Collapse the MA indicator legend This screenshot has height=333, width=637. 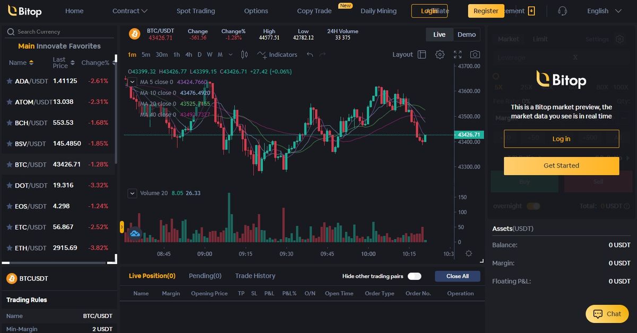[x=133, y=82]
